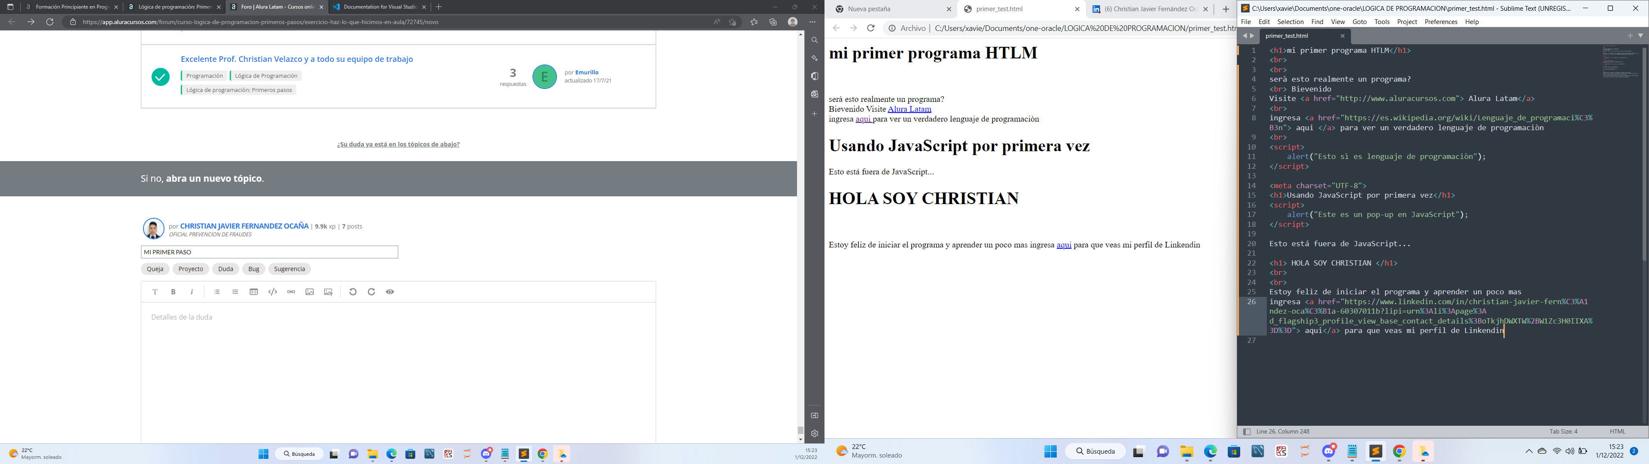The width and height of the screenshot is (1649, 464).
Task: Insert image via picture icon in forum editor
Action: [x=310, y=292]
